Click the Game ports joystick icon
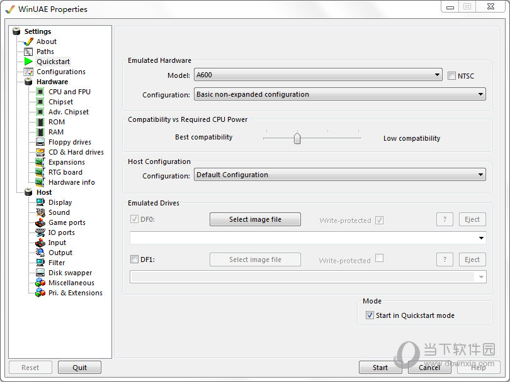This screenshot has height=382, width=510. [40, 222]
